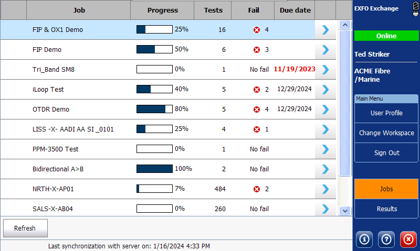
Task: Open SALS-X-AB04 job chevron
Action: [325, 209]
